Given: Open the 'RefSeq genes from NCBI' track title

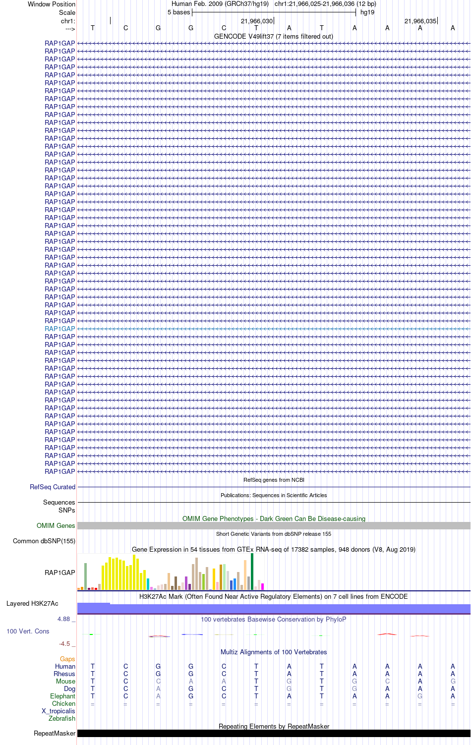Looking at the screenshot, I should point(274,480).
